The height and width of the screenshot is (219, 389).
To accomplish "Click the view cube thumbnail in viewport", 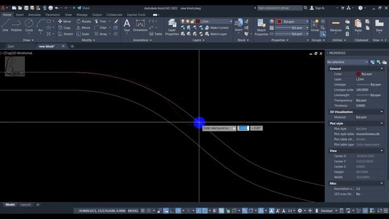I will (x=15, y=66).
